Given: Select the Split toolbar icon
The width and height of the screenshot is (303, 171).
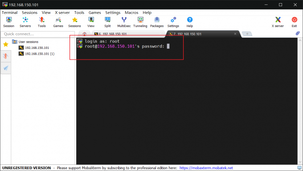Looking at the screenshot, I should click(107, 22).
